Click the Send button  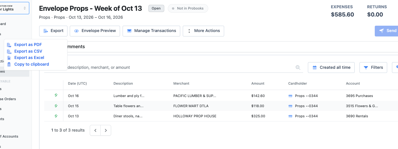click(387, 31)
